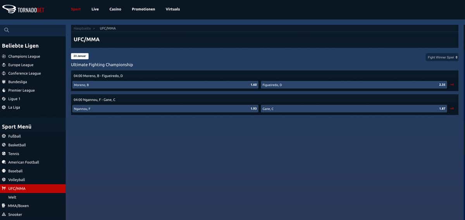This screenshot has width=465, height=220.
Task: Click the La Liga icon
Action: (4, 107)
